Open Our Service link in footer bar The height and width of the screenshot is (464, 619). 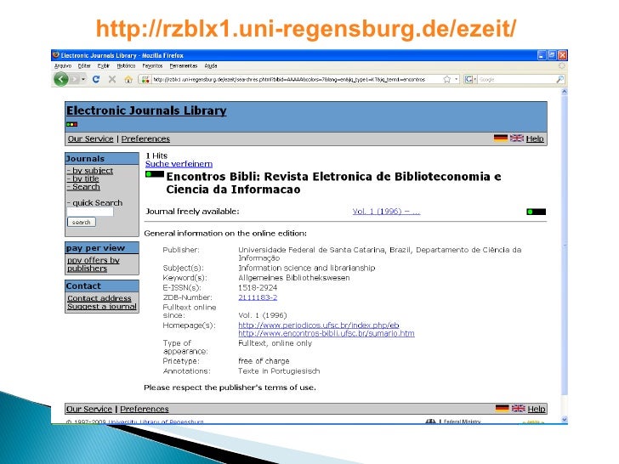coord(88,409)
